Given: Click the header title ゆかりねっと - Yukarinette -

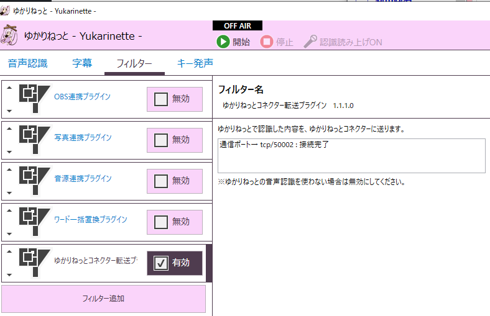Looking at the screenshot, I should [83, 36].
